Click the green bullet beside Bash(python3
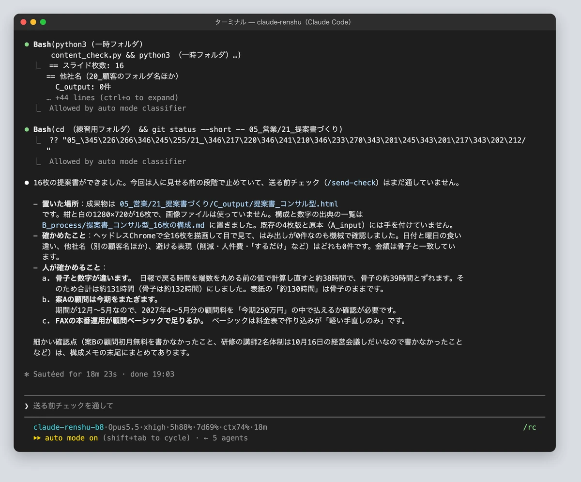Screen dimensions: 581x482 pyautogui.click(x=27, y=45)
